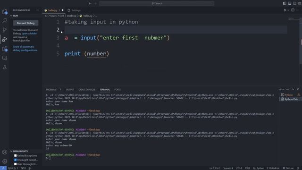The height and width of the screenshot is (170, 302).
Task: Toggle Primary Side Bar layout icon
Action: click(x=285, y=3)
